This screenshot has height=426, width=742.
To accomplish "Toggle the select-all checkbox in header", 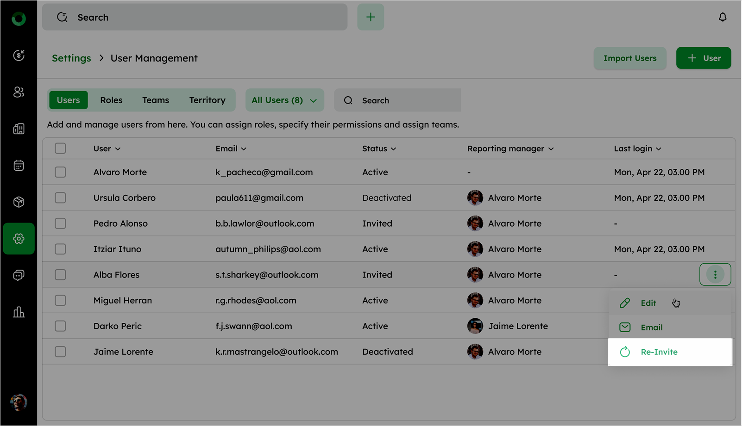I will click(60, 148).
